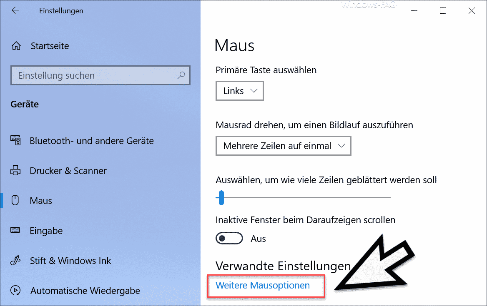Click the Stift & Windows Ink pen icon
The height and width of the screenshot is (306, 487).
pyautogui.click(x=15, y=260)
